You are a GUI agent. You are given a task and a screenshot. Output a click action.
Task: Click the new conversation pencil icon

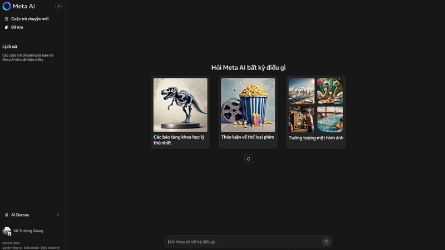pyautogui.click(x=7, y=19)
